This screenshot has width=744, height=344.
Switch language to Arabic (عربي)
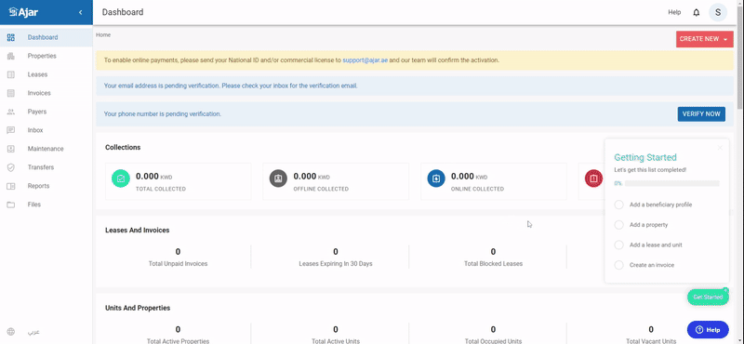click(x=33, y=332)
